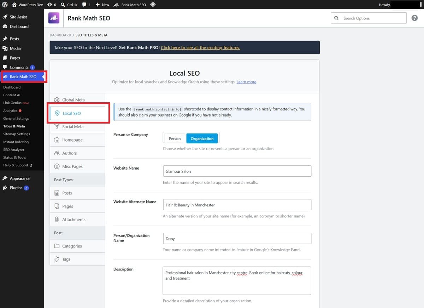This screenshot has height=308, width=424.
Task: Open the Categories tab
Action: coord(77,246)
